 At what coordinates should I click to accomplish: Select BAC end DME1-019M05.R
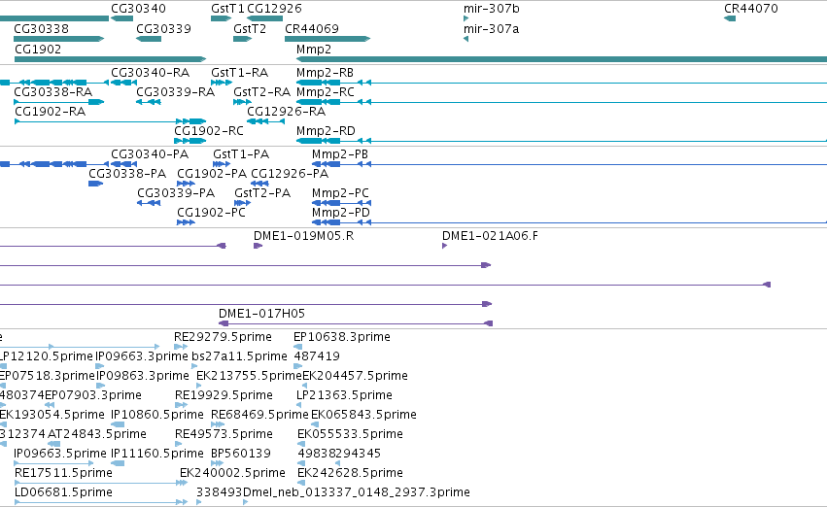click(x=304, y=236)
